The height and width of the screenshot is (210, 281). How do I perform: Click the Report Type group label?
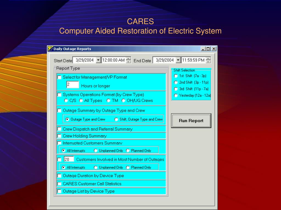[68, 68]
